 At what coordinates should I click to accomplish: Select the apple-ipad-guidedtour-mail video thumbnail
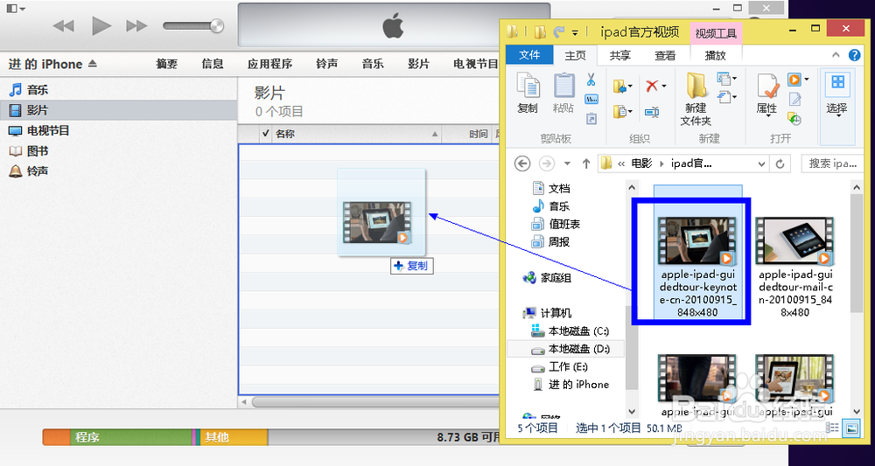coord(795,240)
